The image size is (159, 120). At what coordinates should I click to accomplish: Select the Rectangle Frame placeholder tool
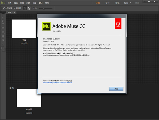point(3,32)
